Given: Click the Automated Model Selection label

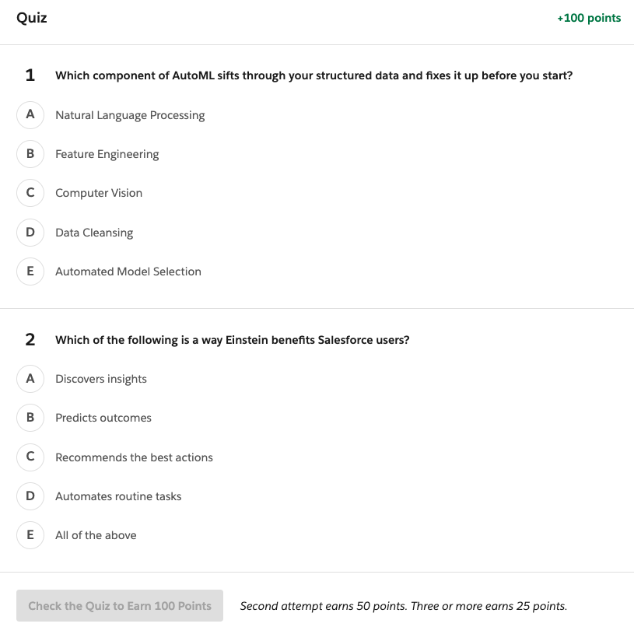Looking at the screenshot, I should pos(128,271).
